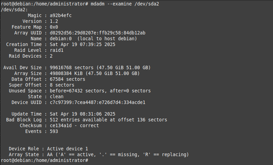Image resolution: width=273 pixels, height=165 pixels.
Task: Click the Raid Devices count value
Action: click(x=51, y=56)
